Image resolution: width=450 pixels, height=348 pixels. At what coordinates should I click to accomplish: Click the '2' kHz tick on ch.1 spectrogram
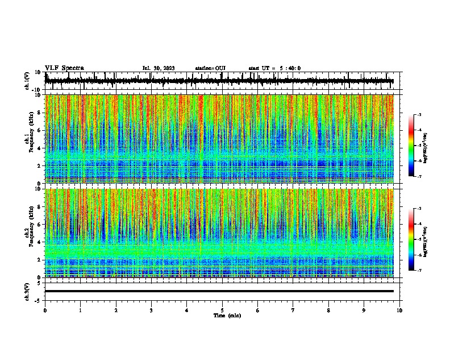pos(39,166)
